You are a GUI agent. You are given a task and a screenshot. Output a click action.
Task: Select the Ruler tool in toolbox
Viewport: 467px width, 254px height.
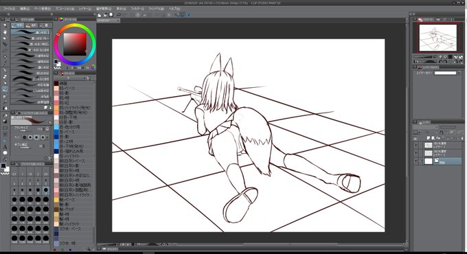[5, 141]
